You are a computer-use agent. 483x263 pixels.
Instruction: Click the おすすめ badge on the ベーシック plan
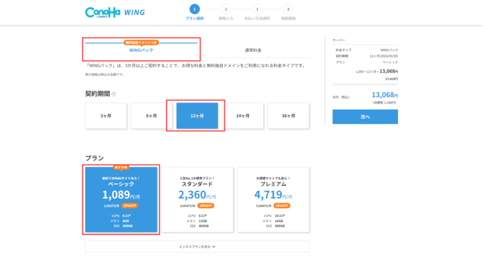click(x=122, y=167)
